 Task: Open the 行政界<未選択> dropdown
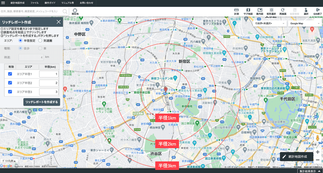270,23
